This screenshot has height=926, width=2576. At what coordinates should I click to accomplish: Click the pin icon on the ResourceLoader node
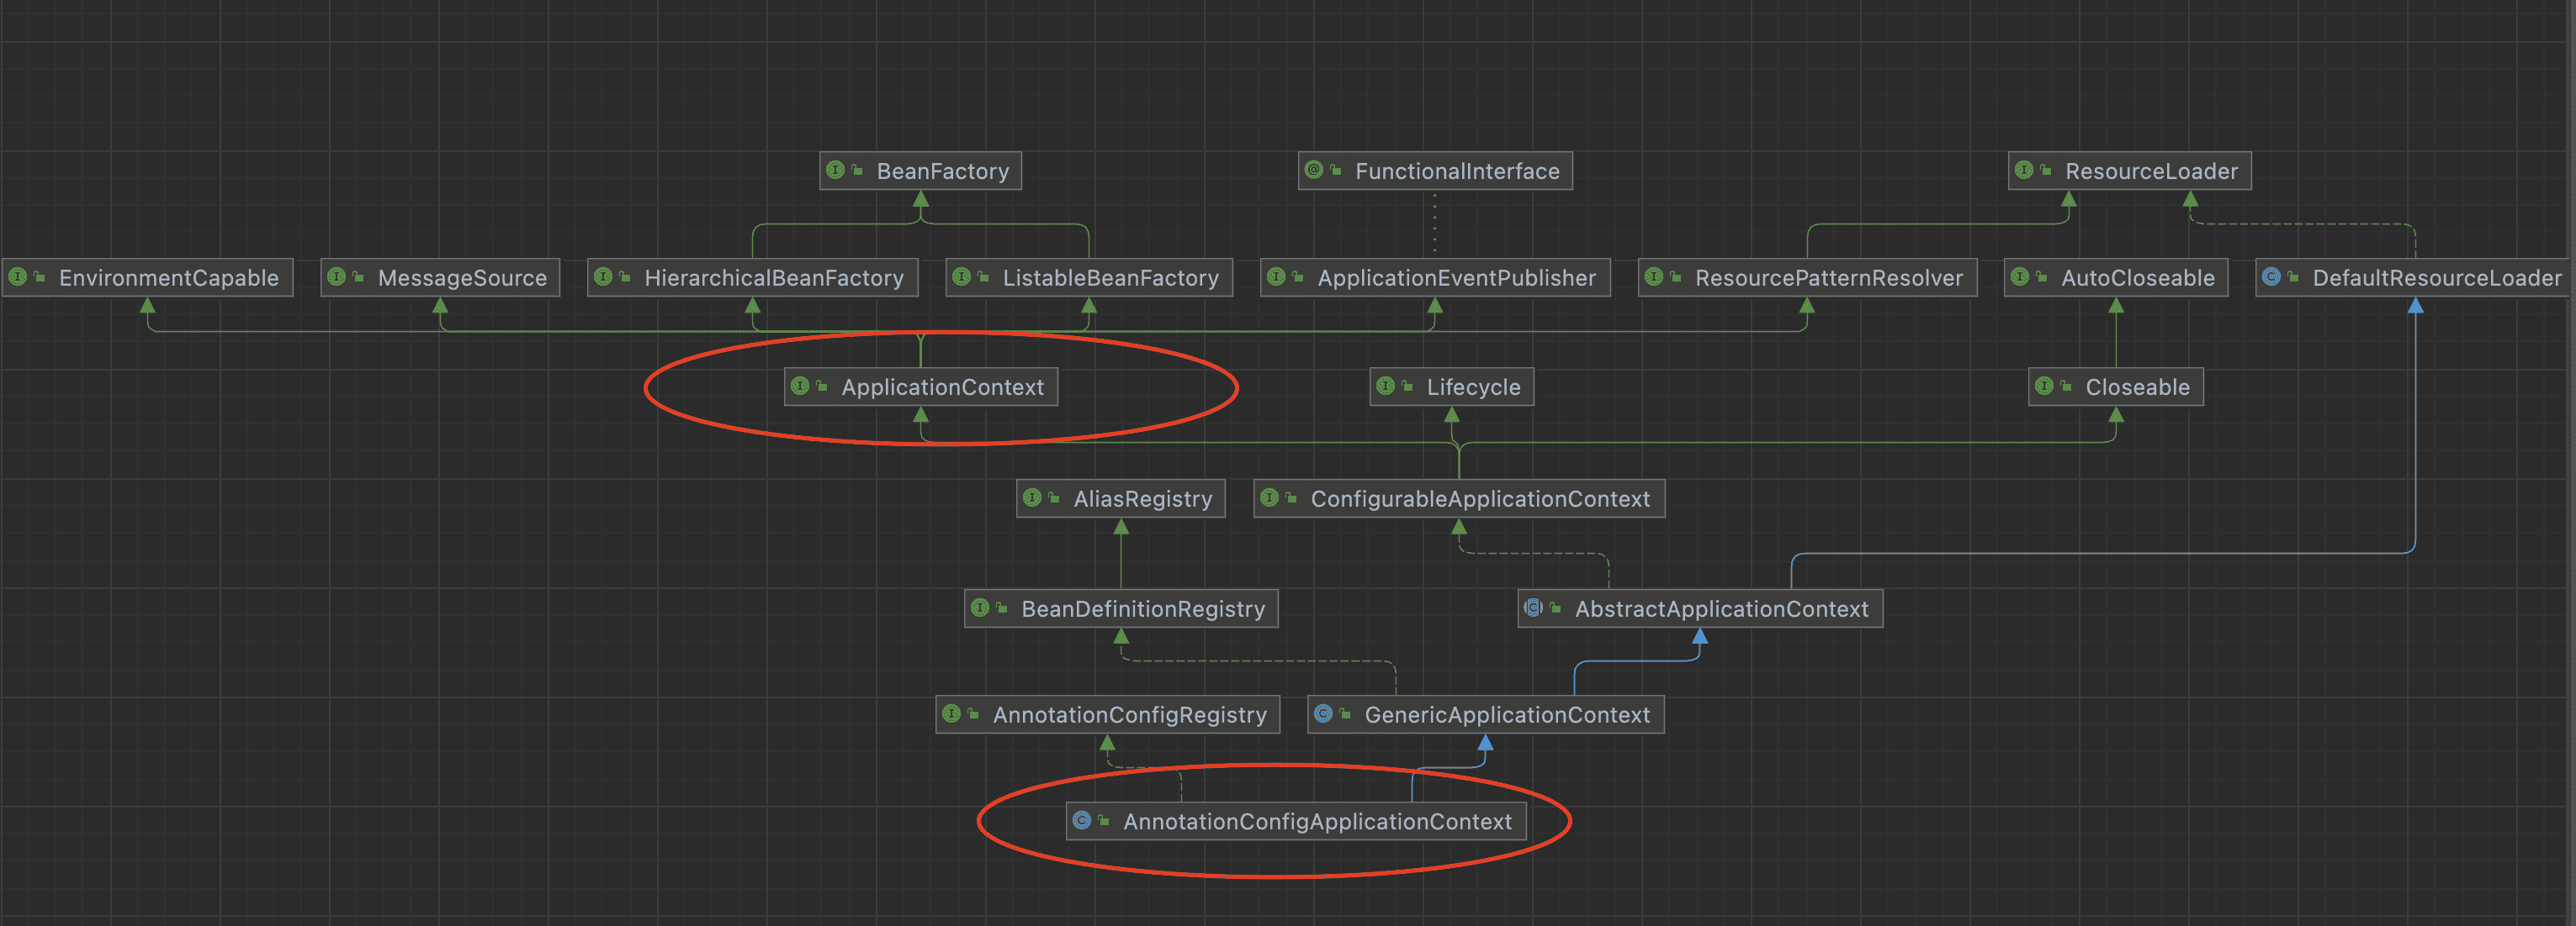2047,171
